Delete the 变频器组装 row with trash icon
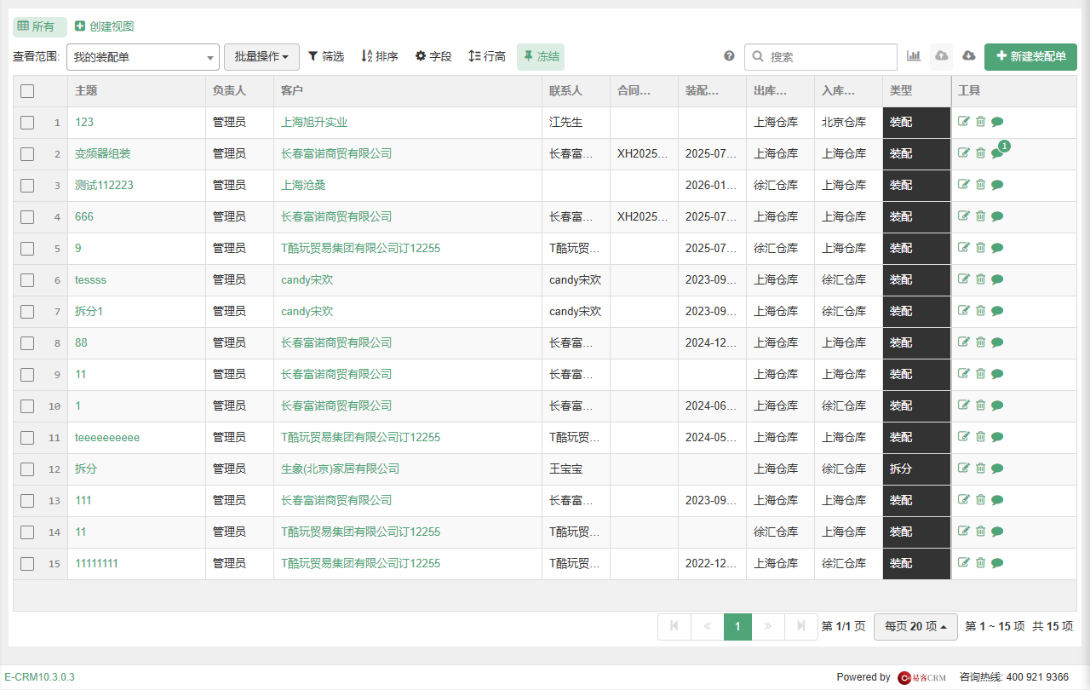 [x=980, y=153]
